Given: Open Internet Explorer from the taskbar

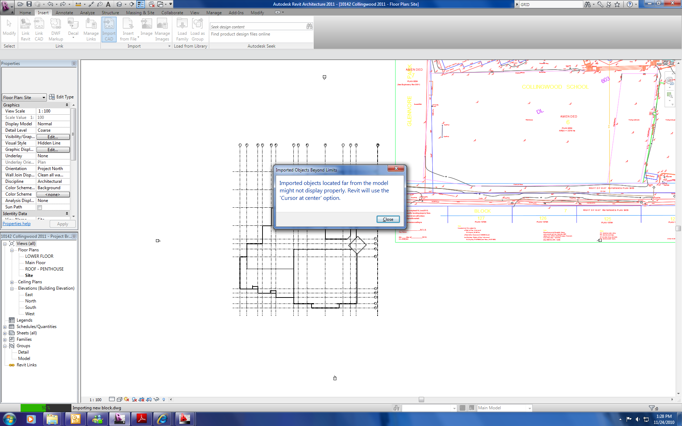Looking at the screenshot, I should [x=162, y=419].
